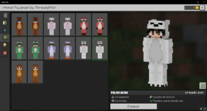Select the first brown bear pajama skin

19,25
